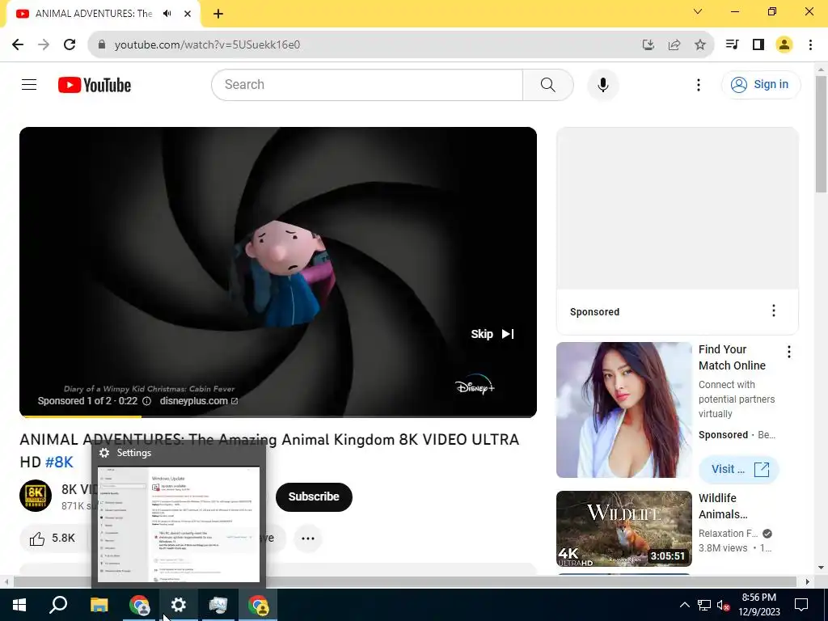Image resolution: width=828 pixels, height=621 pixels.
Task: Open the Wildlife Animals 4K video thumbnail
Action: [624, 529]
